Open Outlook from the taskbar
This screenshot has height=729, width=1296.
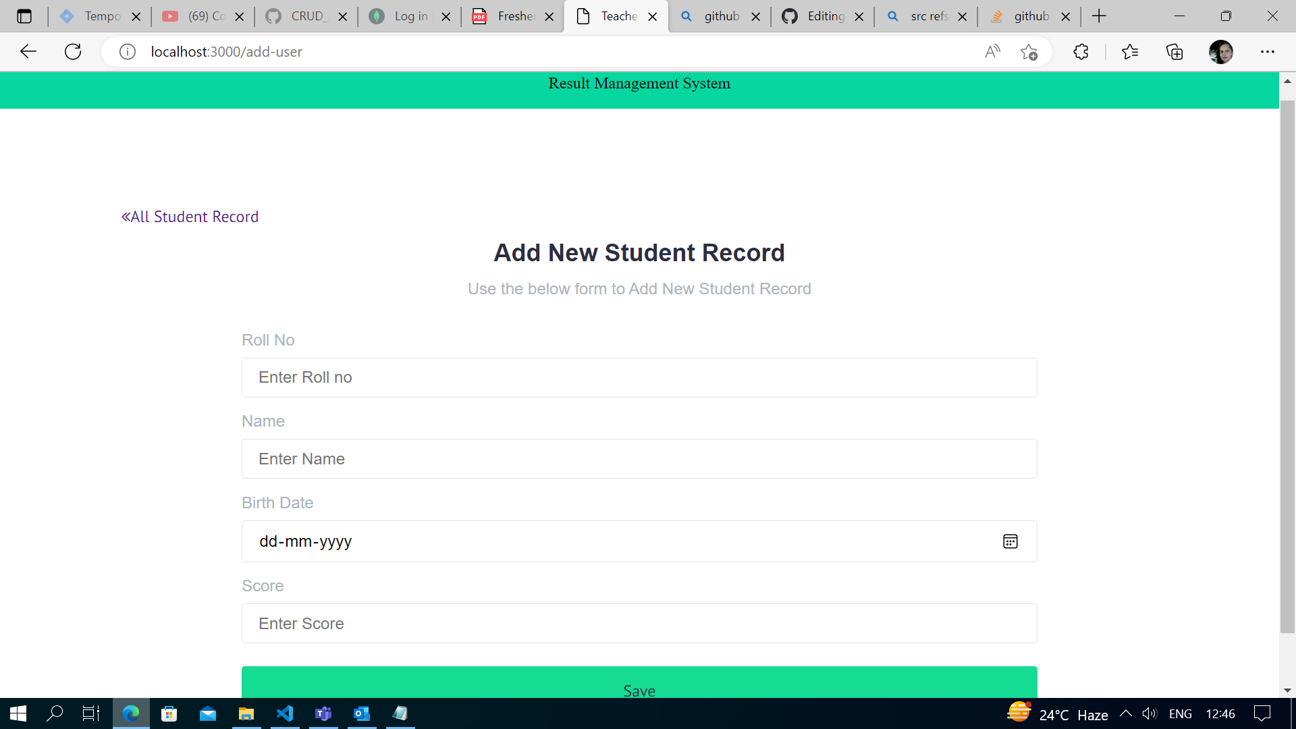[x=362, y=713]
